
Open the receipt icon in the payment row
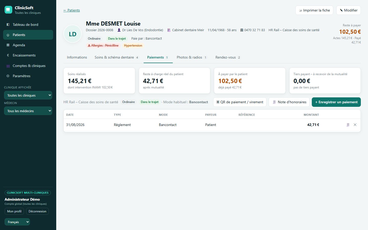[348, 125]
